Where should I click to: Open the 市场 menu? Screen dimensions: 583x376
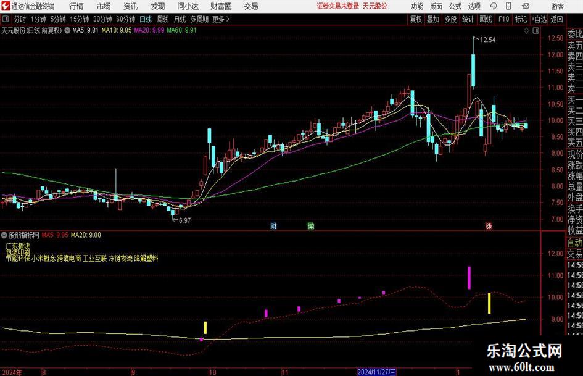(104, 6)
